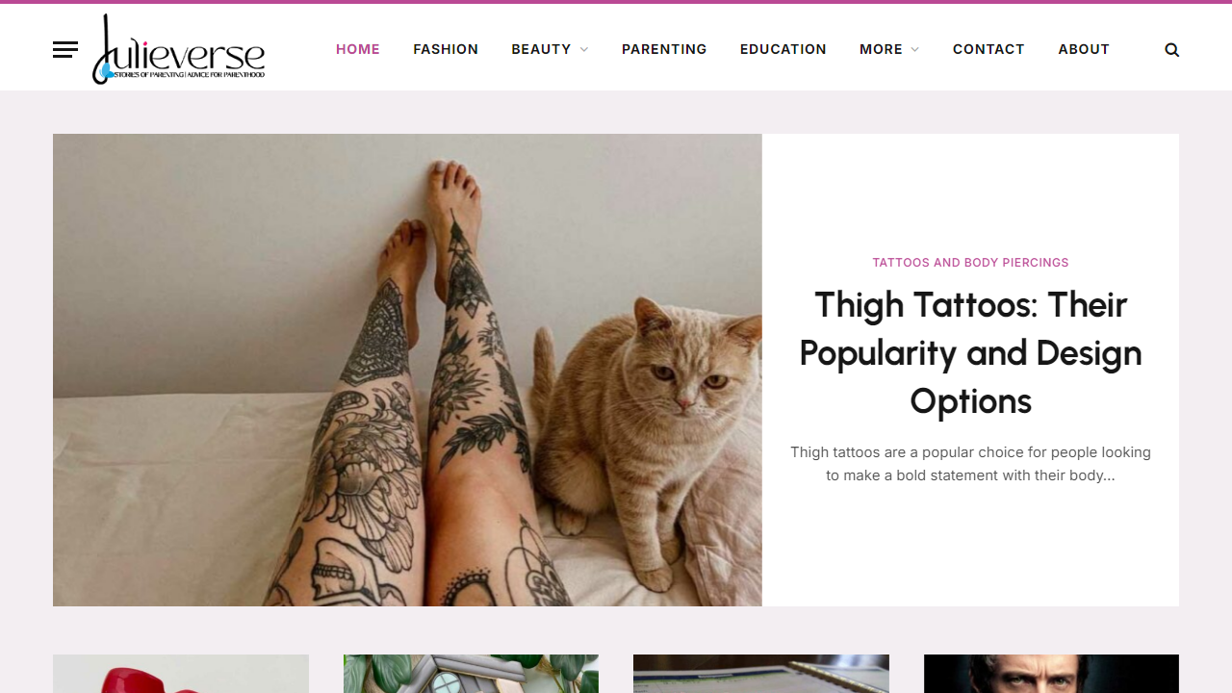Open the house and plants article thumbnail
The image size is (1232, 693).
[471, 674]
